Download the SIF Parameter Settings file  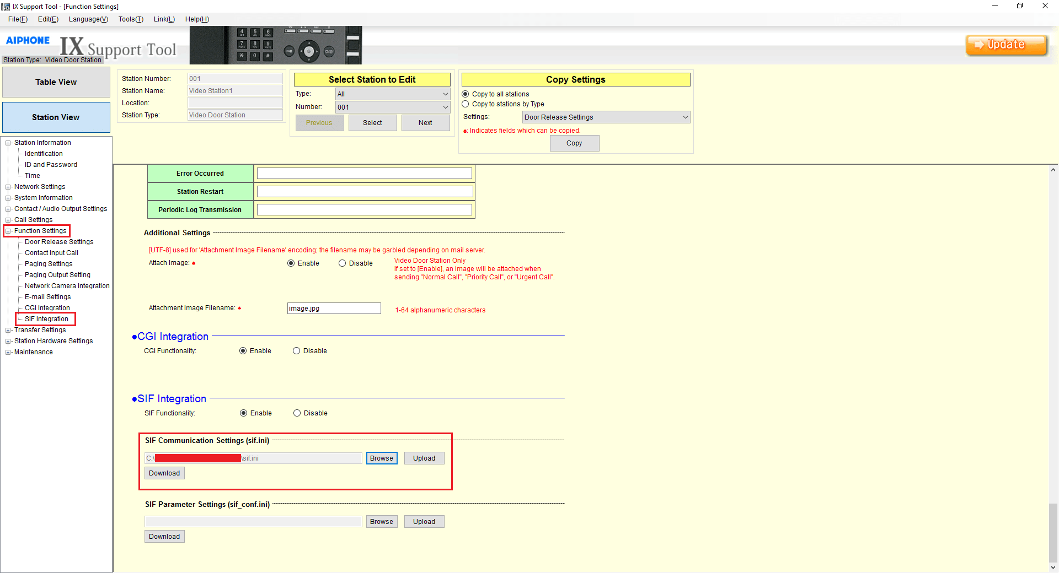164,537
